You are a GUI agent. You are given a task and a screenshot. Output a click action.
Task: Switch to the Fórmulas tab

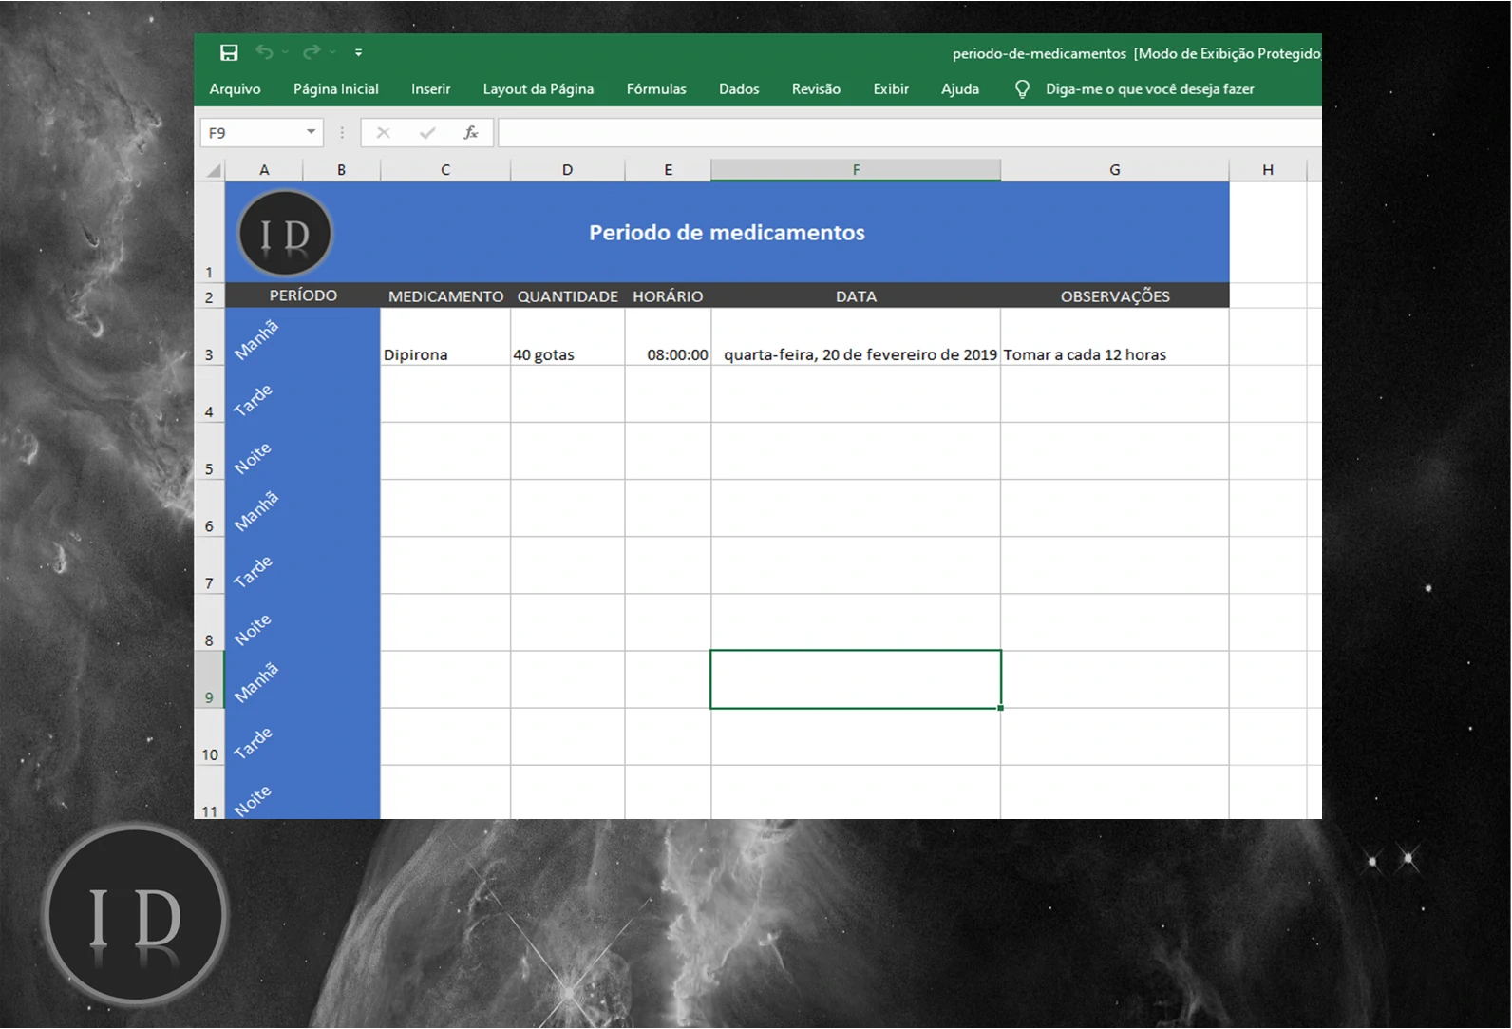[655, 89]
